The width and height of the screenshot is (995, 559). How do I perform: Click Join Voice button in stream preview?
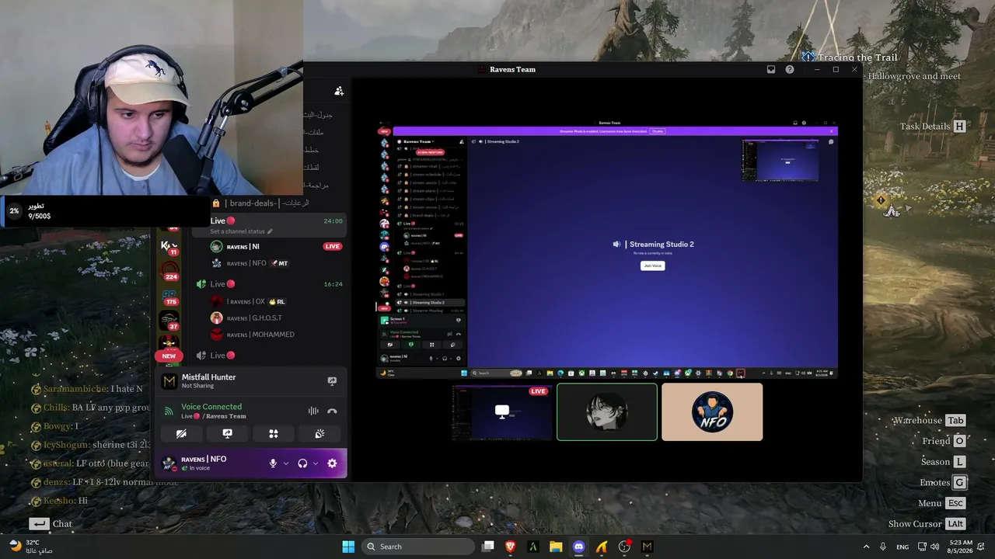click(x=652, y=266)
